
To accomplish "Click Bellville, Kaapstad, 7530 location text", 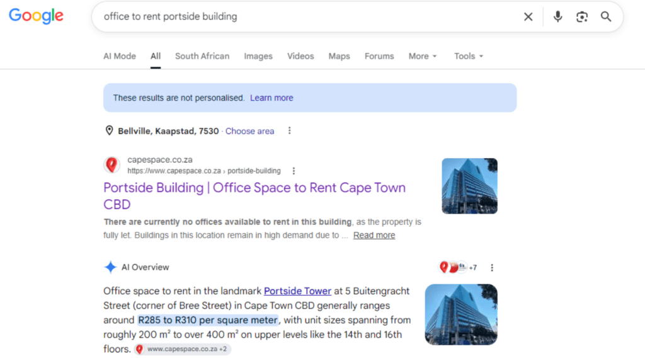I will pos(168,131).
